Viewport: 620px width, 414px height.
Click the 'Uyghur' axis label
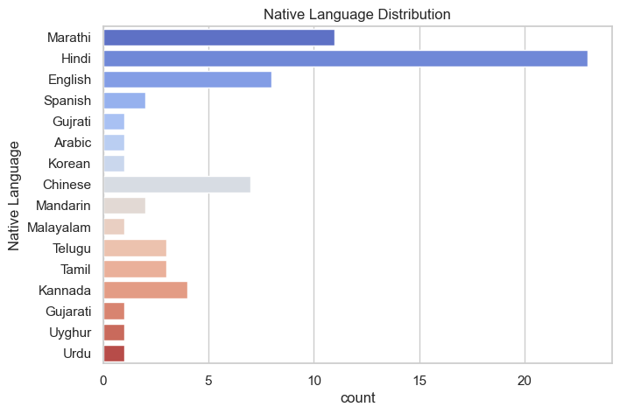tap(70, 333)
